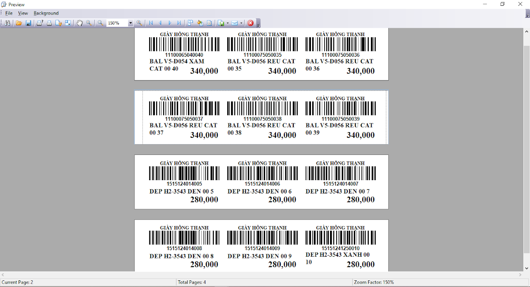Go to the first page
Image resolution: width=530 pixels, height=287 pixels.
[x=151, y=23]
